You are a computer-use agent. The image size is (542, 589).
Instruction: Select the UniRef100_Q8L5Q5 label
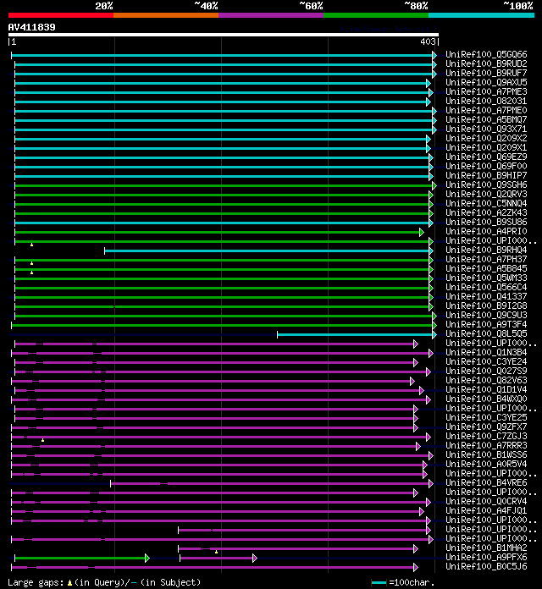[x=486, y=333]
